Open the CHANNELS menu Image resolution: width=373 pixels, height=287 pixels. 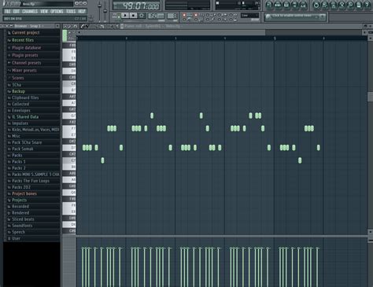point(30,11)
